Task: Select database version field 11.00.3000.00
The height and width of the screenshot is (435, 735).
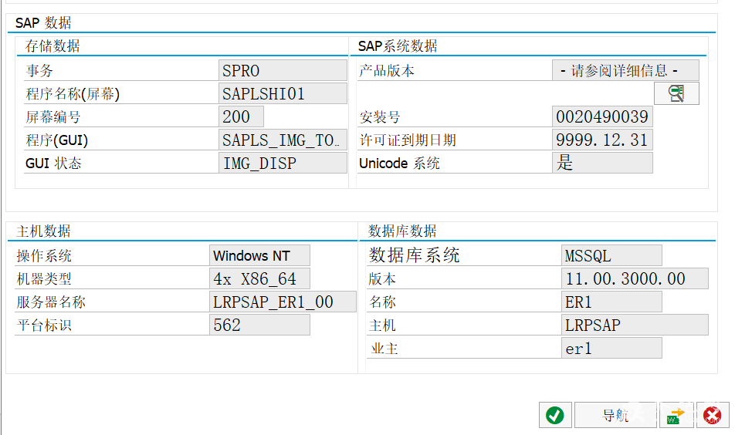Action: pos(635,278)
